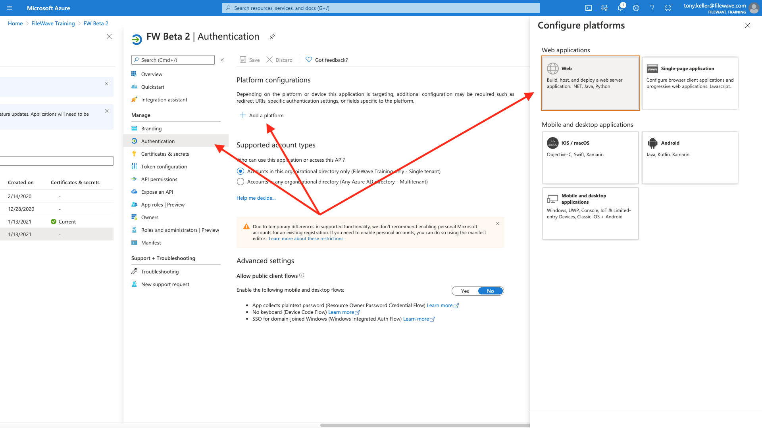Focus the filter input in the left blade

click(57, 161)
